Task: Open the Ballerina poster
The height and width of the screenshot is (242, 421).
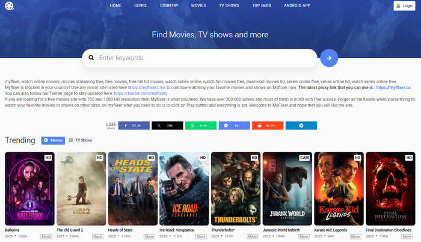Action: pos(29,188)
